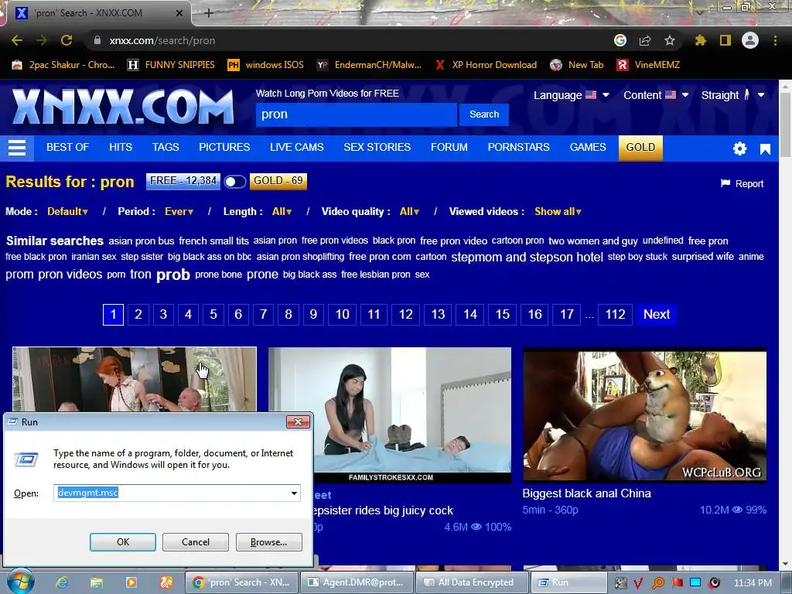The width and height of the screenshot is (792, 594).
Task: Open the Chrome profile avatar
Action: click(x=750, y=40)
